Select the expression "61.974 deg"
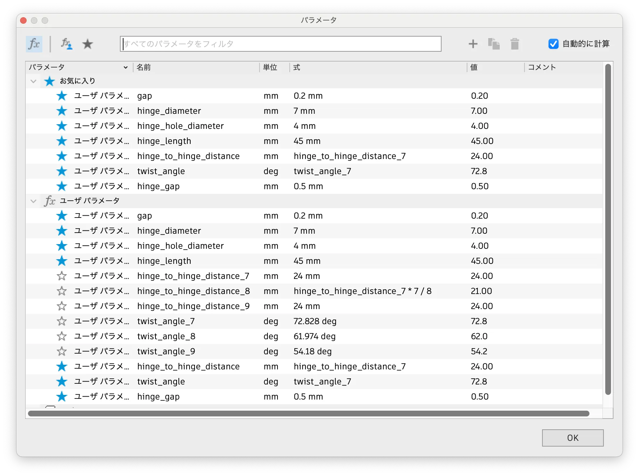The width and height of the screenshot is (639, 476). [314, 336]
